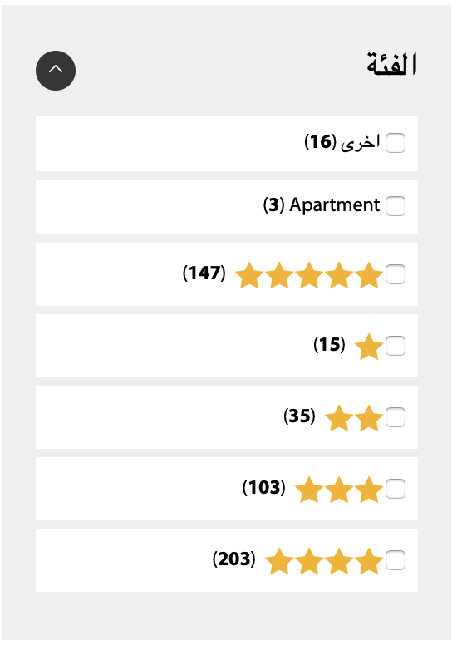Check the اخرى (16) checkbox
457x645 pixels.
click(x=396, y=143)
